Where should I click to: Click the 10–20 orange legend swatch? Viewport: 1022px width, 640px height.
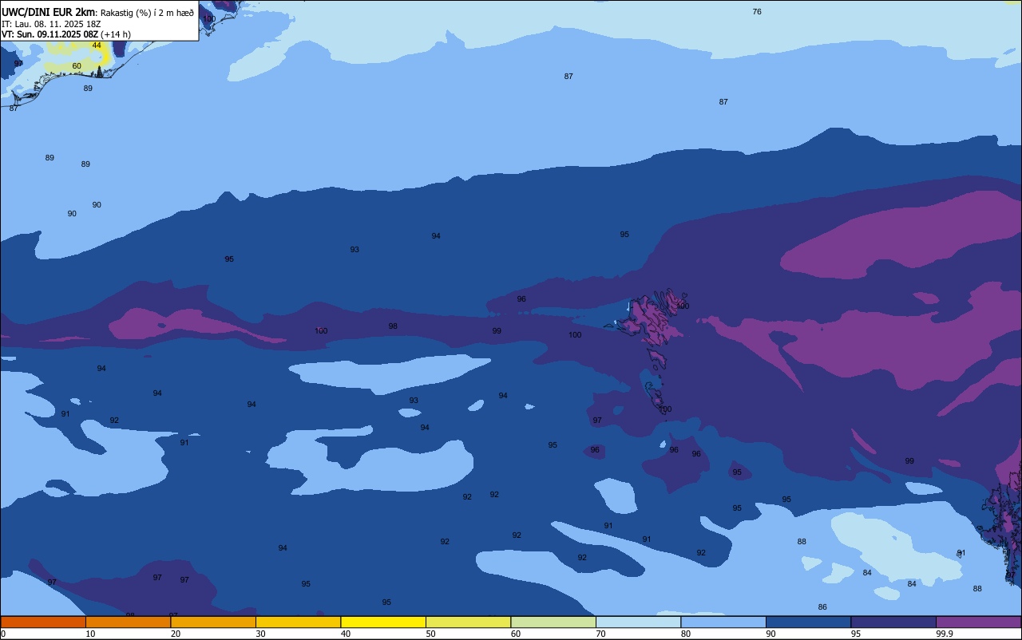128,622
